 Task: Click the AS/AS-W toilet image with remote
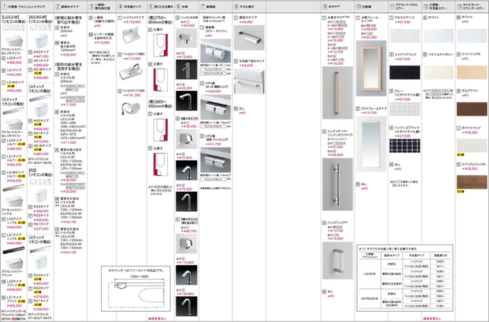click(40, 41)
